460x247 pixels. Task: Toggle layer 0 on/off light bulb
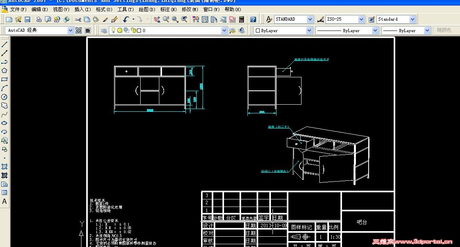click(113, 30)
